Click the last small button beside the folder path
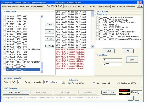This screenshot has height=109, width=145. [x=137, y=98]
